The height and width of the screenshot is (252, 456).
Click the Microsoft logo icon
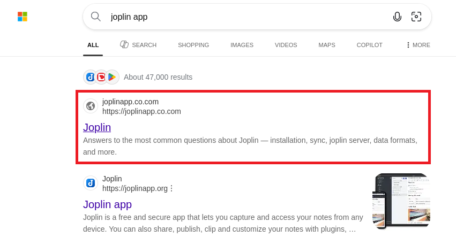pos(23,17)
